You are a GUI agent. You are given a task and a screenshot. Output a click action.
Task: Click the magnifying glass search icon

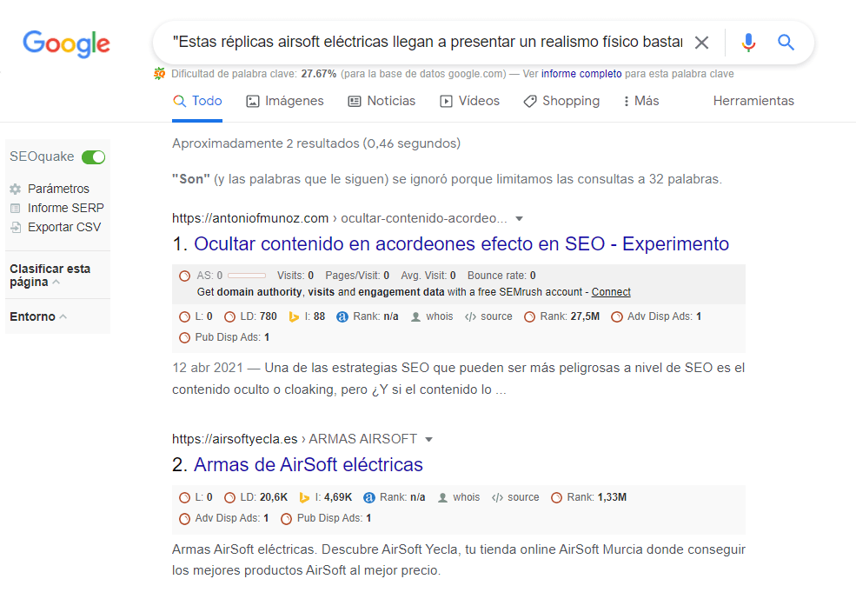point(786,41)
